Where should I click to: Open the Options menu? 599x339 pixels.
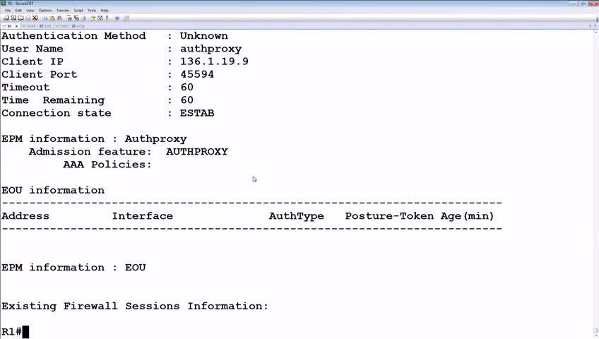click(45, 11)
